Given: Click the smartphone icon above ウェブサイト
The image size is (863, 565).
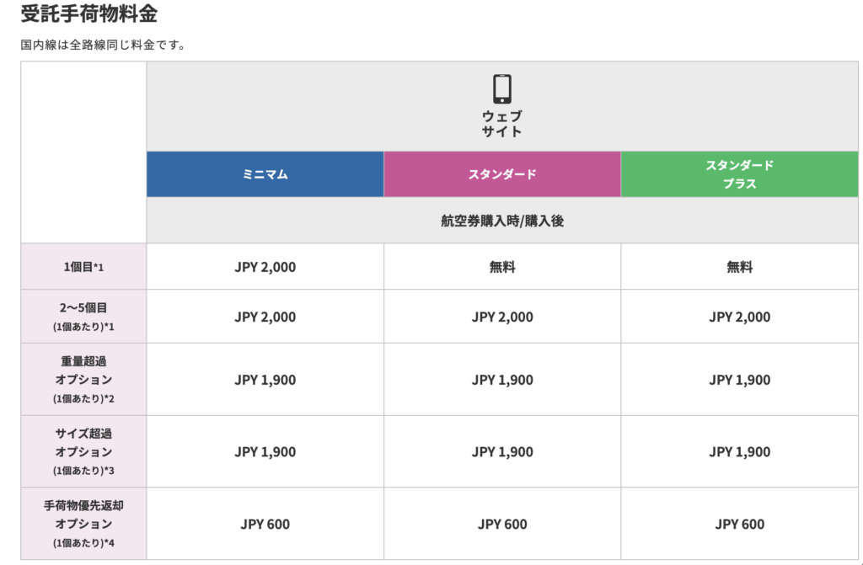Looking at the screenshot, I should 502,89.
